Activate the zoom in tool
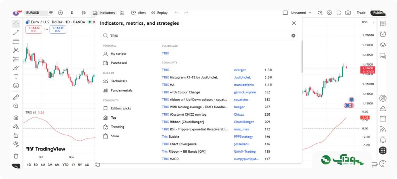Image resolution: width=397 pixels, height=179 pixels. coord(16,106)
